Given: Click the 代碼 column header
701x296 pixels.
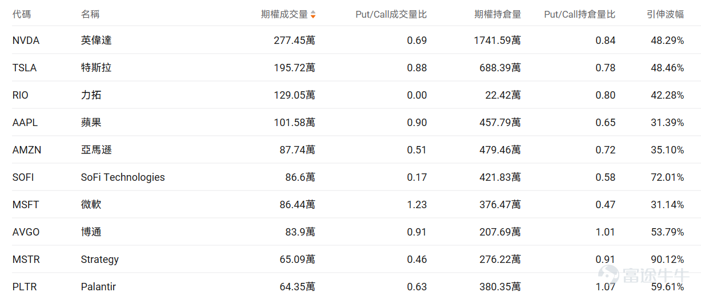Looking at the screenshot, I should click(x=22, y=14).
